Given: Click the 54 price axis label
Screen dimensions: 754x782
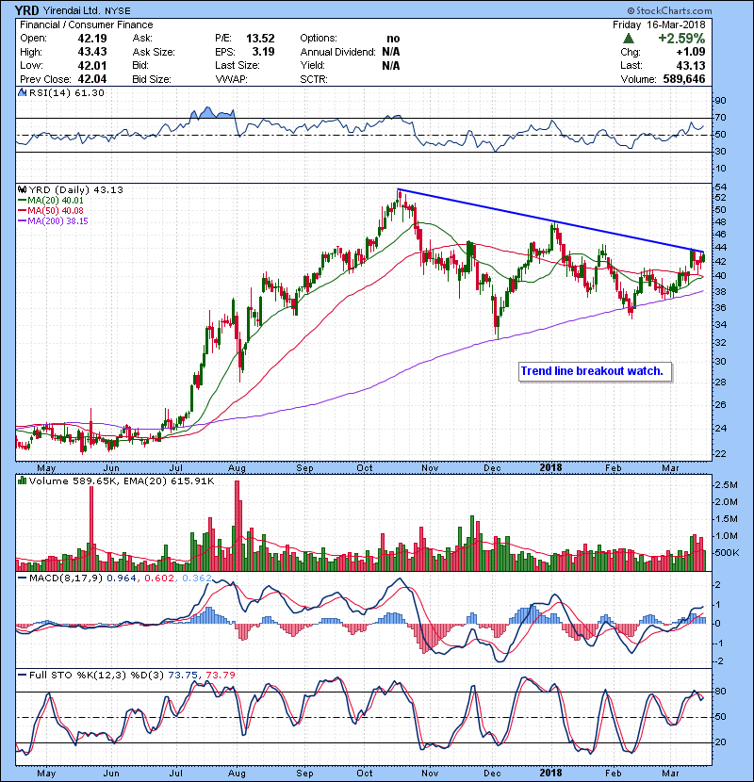Looking at the screenshot, I should click(x=721, y=187).
